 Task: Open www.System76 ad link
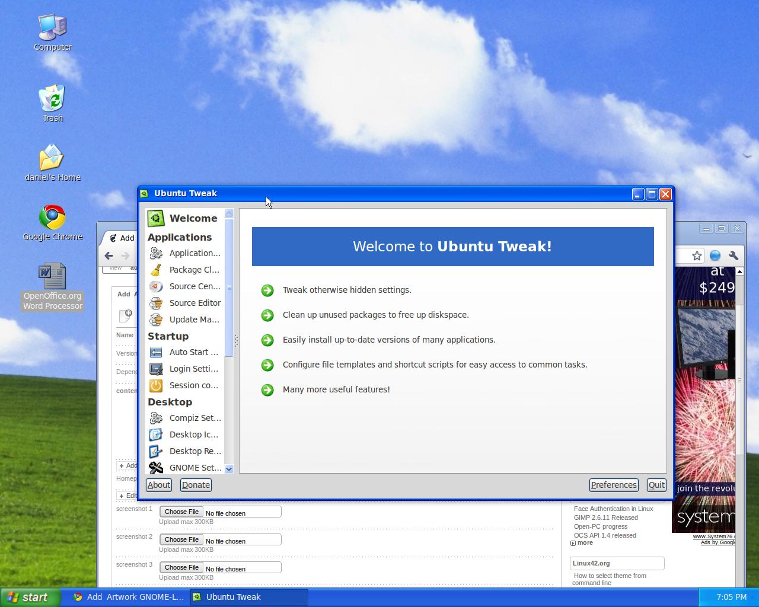(x=714, y=536)
